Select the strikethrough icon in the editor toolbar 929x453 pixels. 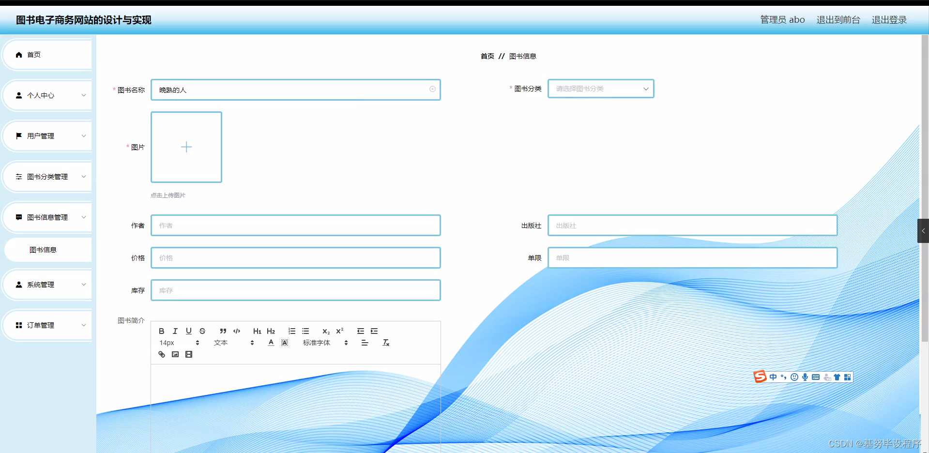[x=202, y=331]
